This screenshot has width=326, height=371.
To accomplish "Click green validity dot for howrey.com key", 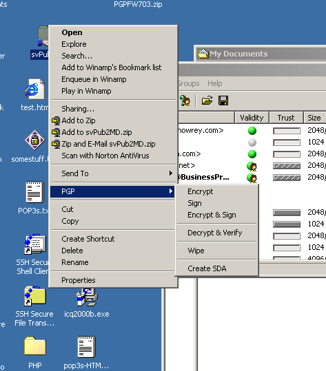I will 252,131.
